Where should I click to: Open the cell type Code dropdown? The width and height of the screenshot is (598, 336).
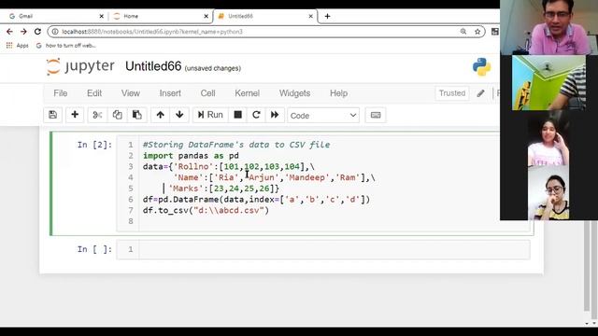point(323,116)
